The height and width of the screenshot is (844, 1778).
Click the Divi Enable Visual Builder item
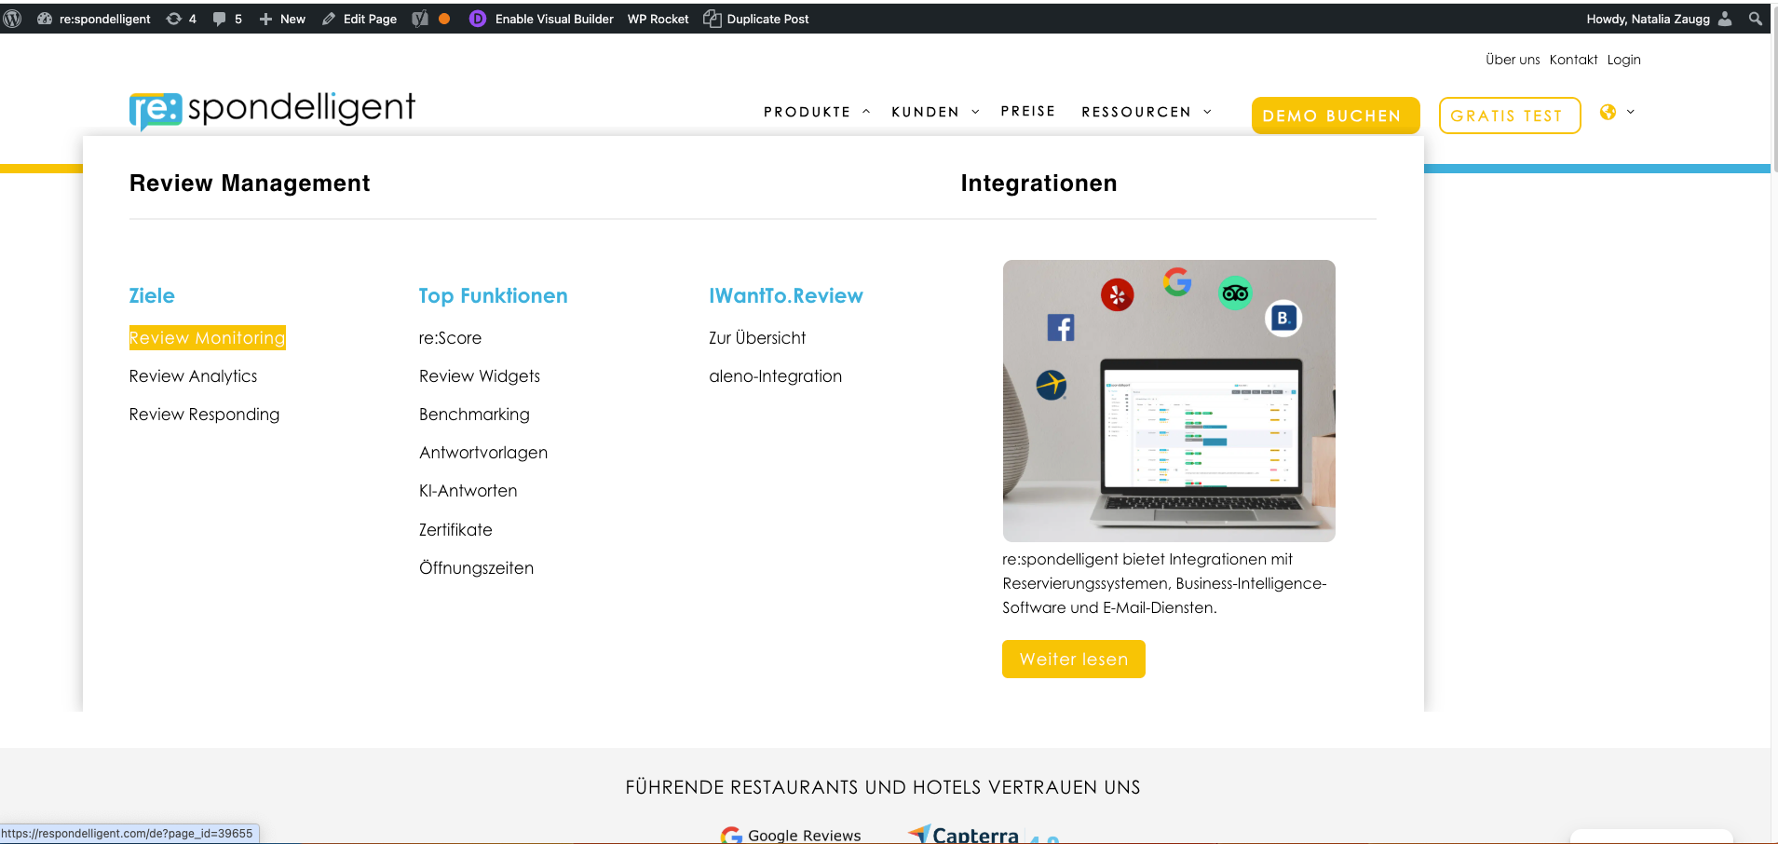coord(541,19)
